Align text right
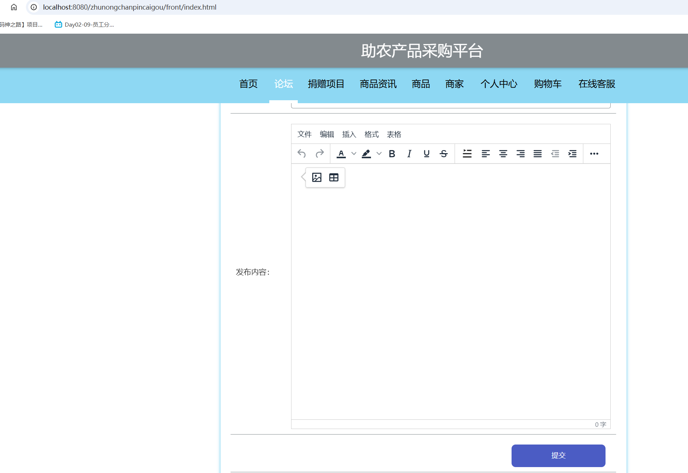 [520, 153]
